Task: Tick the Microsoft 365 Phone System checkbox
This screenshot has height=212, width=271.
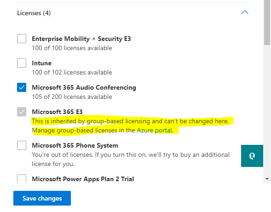Action: point(22,145)
